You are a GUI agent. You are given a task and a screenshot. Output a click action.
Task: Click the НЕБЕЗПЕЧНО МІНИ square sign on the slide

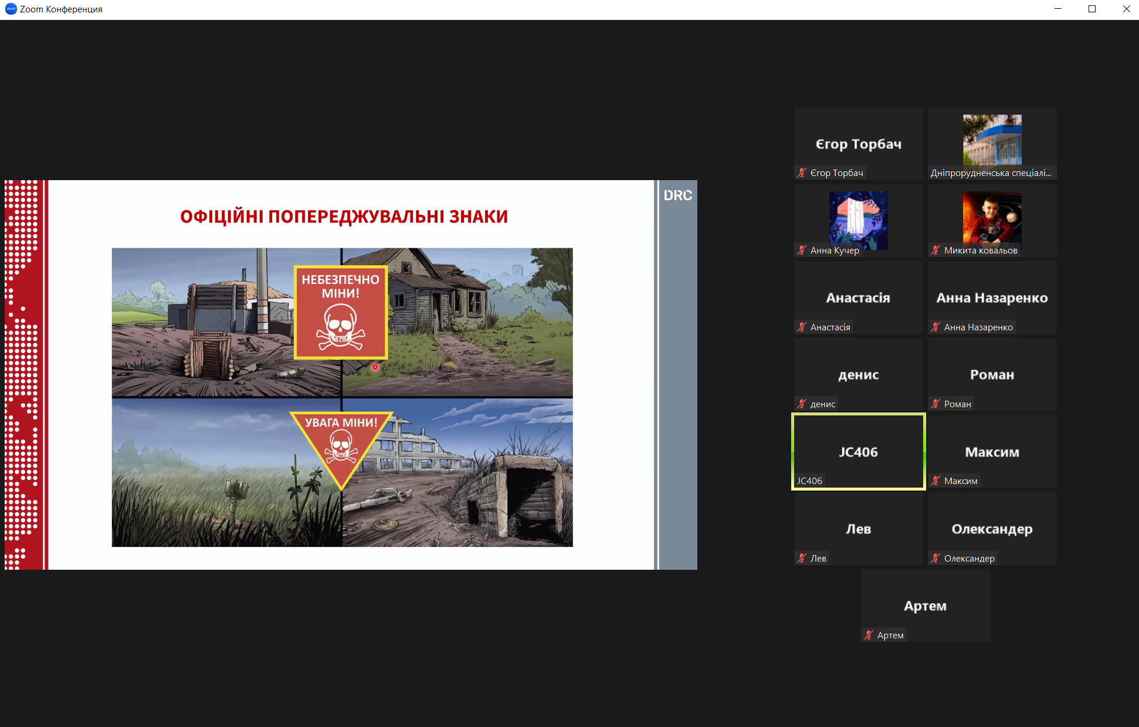(x=341, y=312)
